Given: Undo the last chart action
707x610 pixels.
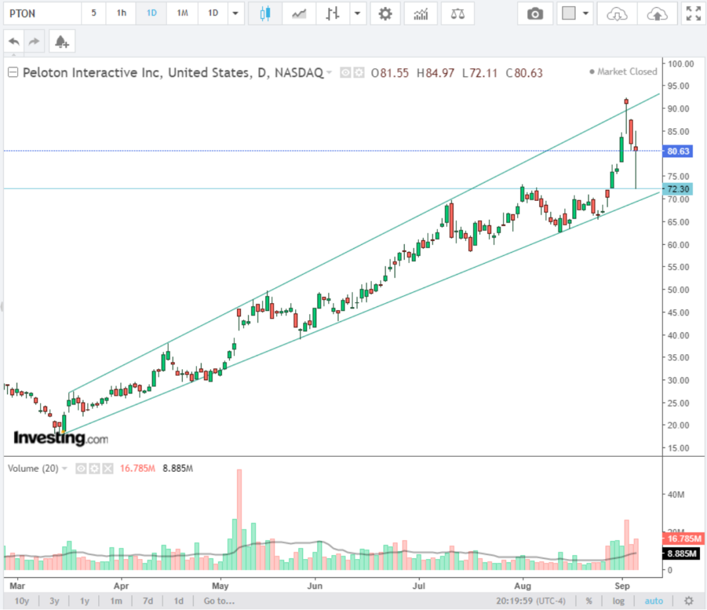Looking at the screenshot, I should (x=14, y=42).
